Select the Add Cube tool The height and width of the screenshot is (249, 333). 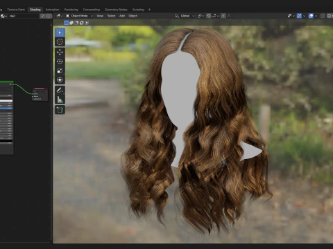click(60, 110)
